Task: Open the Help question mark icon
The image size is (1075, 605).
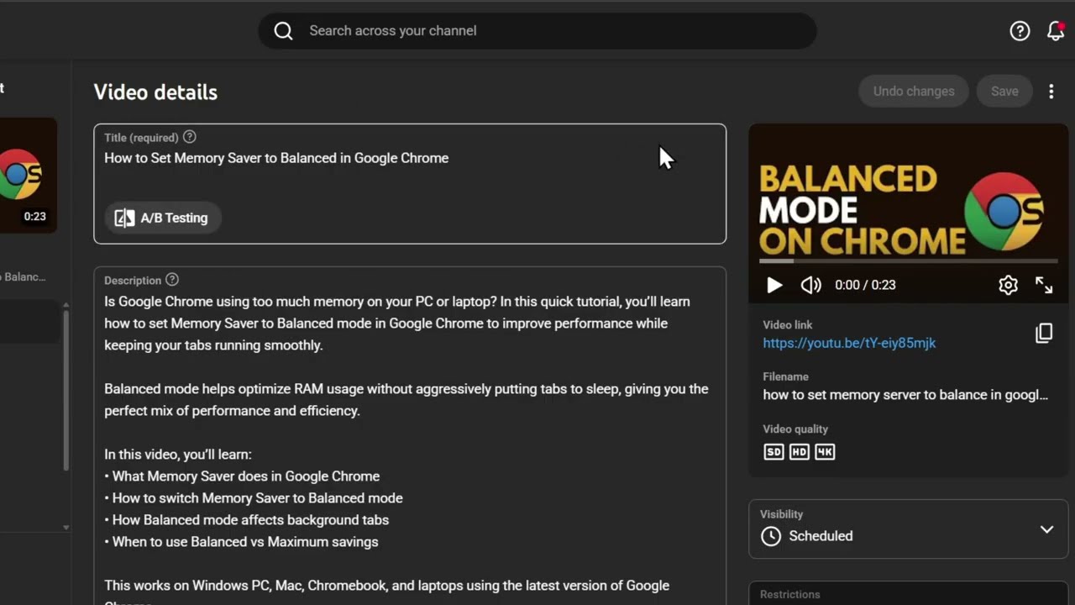Action: [1020, 31]
